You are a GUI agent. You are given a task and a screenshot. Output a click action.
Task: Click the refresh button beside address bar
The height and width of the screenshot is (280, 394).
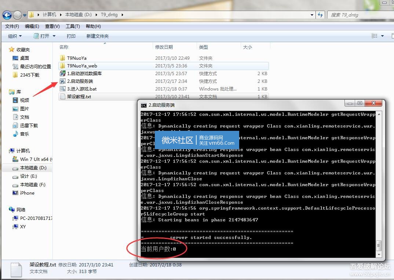[320, 15]
